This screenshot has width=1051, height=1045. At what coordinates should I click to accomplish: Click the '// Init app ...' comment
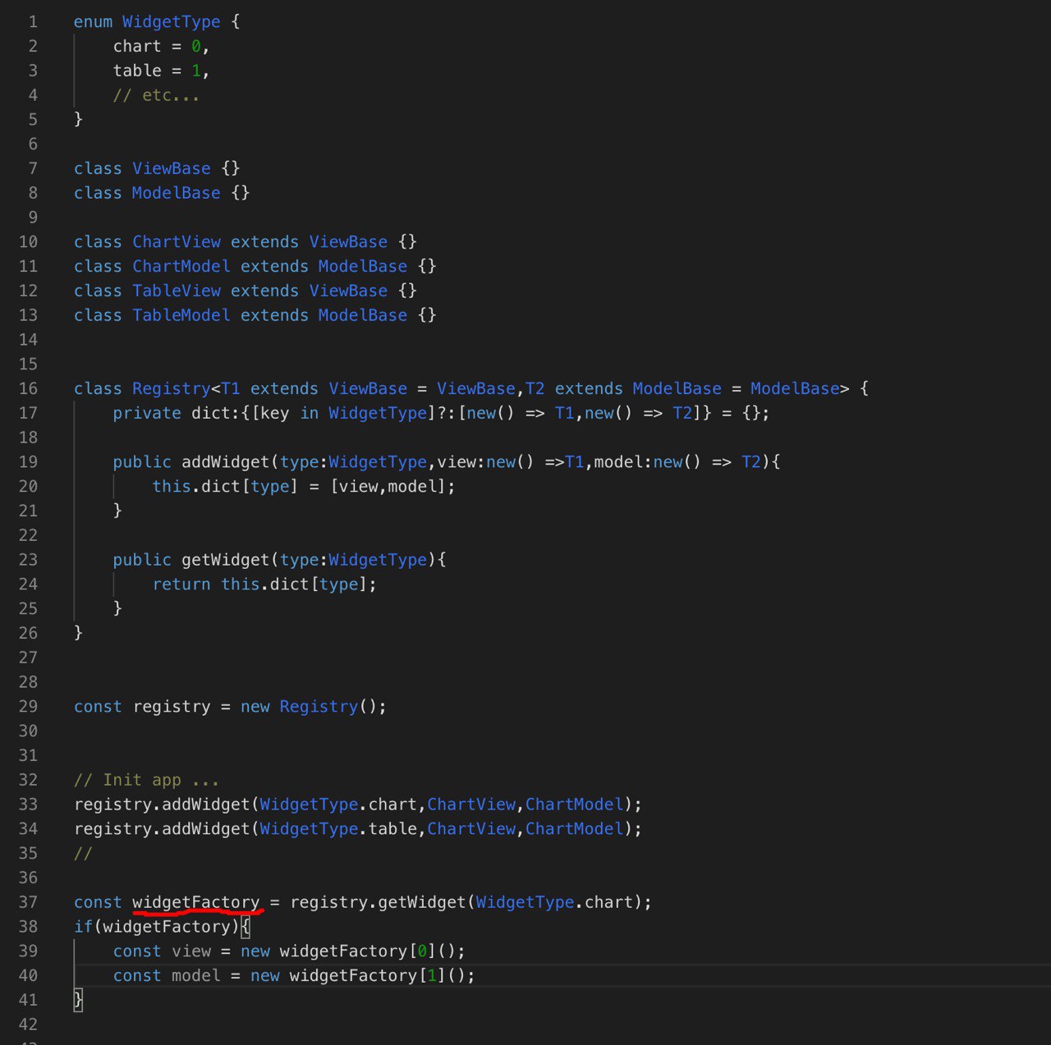(147, 780)
